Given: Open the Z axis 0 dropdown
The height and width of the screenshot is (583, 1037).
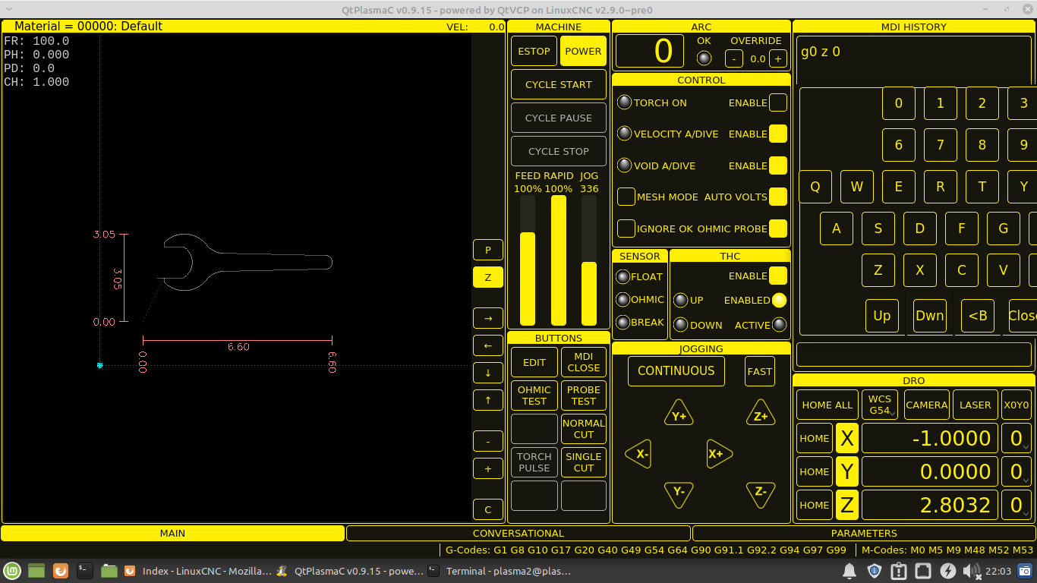Looking at the screenshot, I should click(x=1017, y=505).
